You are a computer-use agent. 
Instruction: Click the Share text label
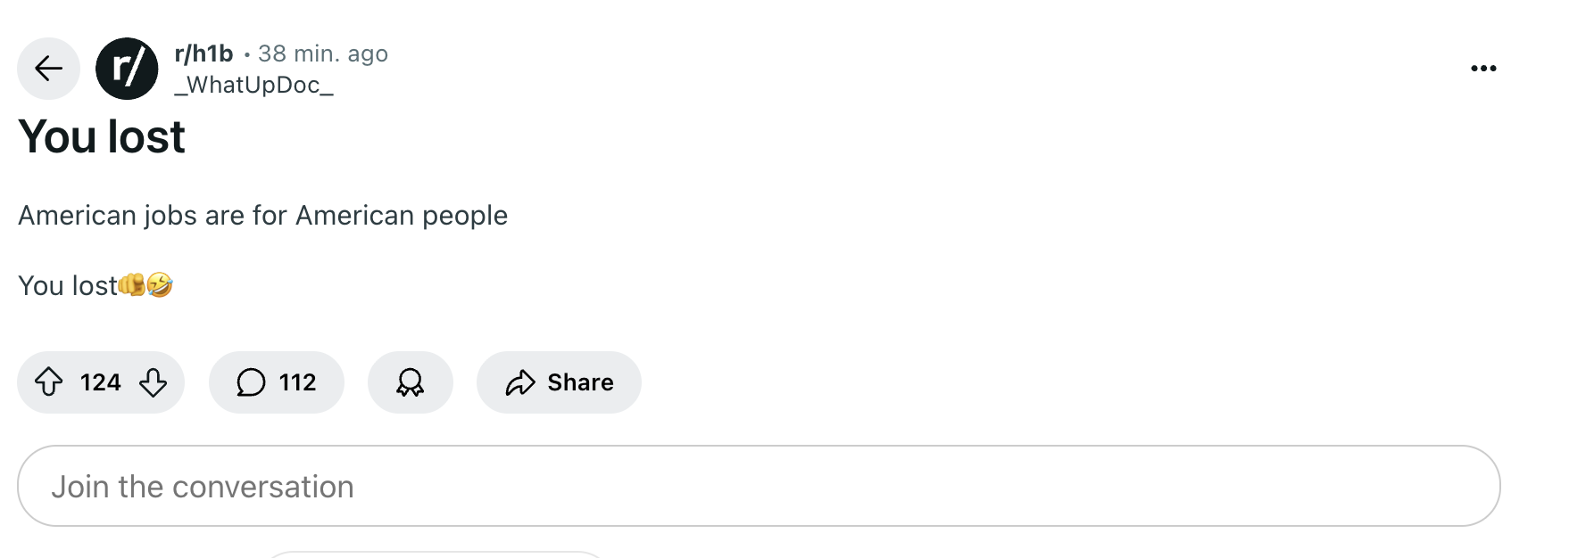[x=580, y=382]
